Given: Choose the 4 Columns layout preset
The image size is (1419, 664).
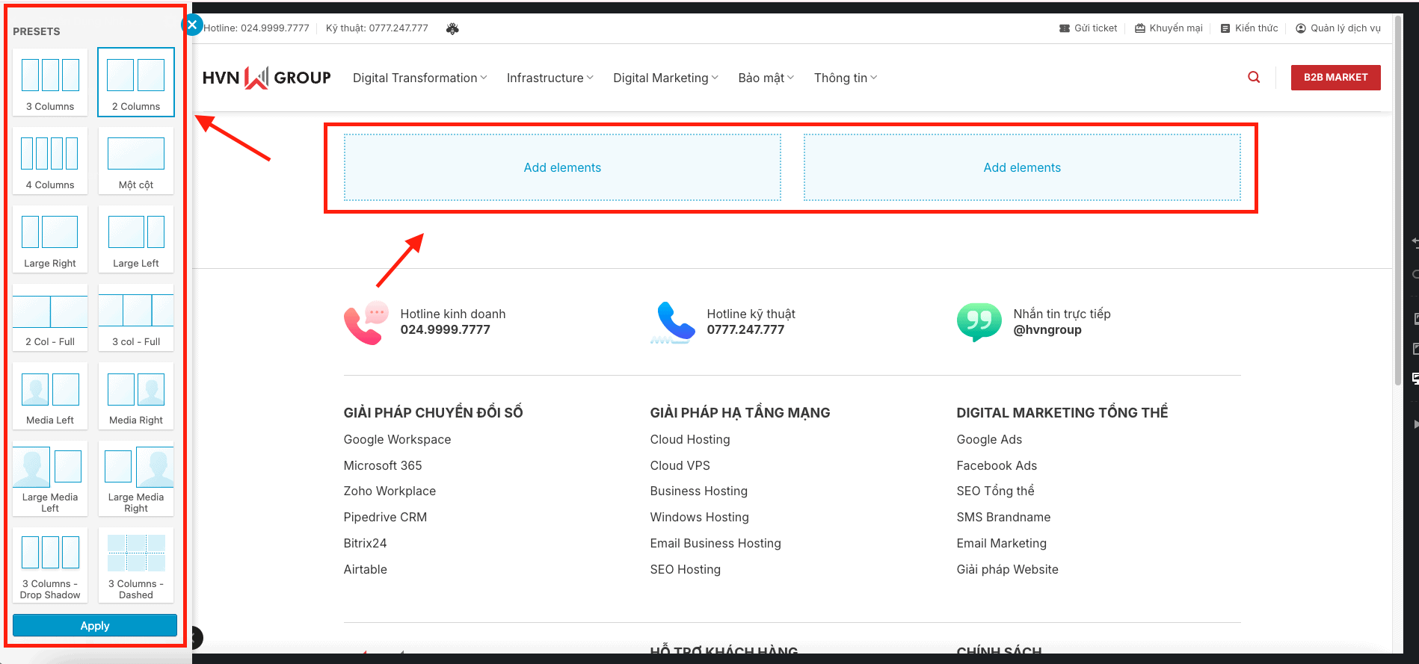Looking at the screenshot, I should coord(50,161).
